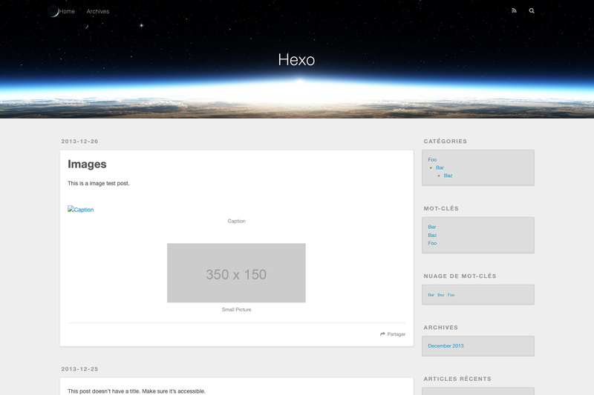Click Baz in the tag cloud
The width and height of the screenshot is (594, 395).
(x=441, y=295)
